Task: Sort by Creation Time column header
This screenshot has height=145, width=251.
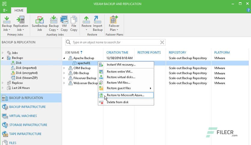Action: click(x=117, y=52)
